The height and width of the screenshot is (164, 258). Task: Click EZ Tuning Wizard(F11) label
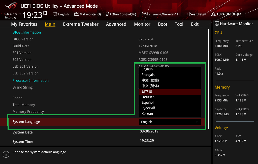point(163,14)
